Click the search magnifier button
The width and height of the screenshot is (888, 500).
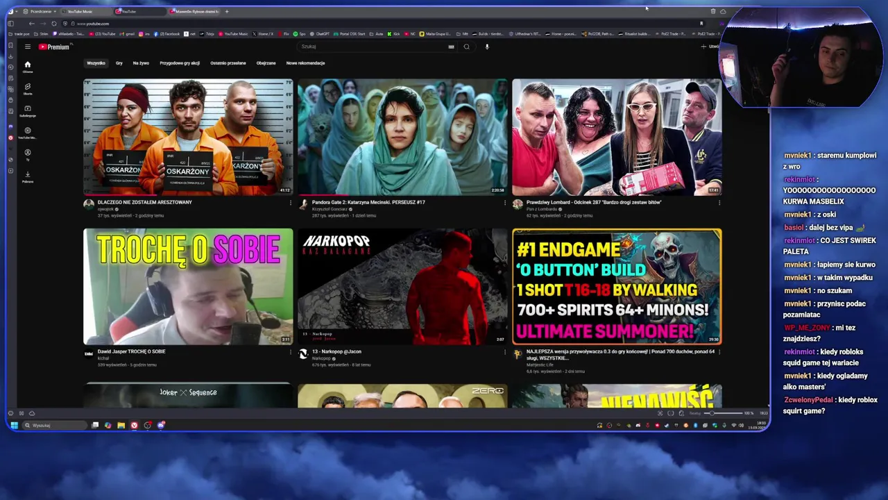[466, 47]
